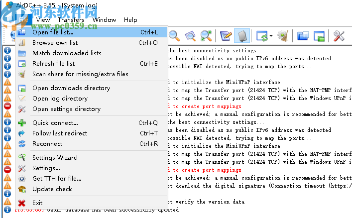Choose Exit to close AirDC++

click(x=92, y=203)
